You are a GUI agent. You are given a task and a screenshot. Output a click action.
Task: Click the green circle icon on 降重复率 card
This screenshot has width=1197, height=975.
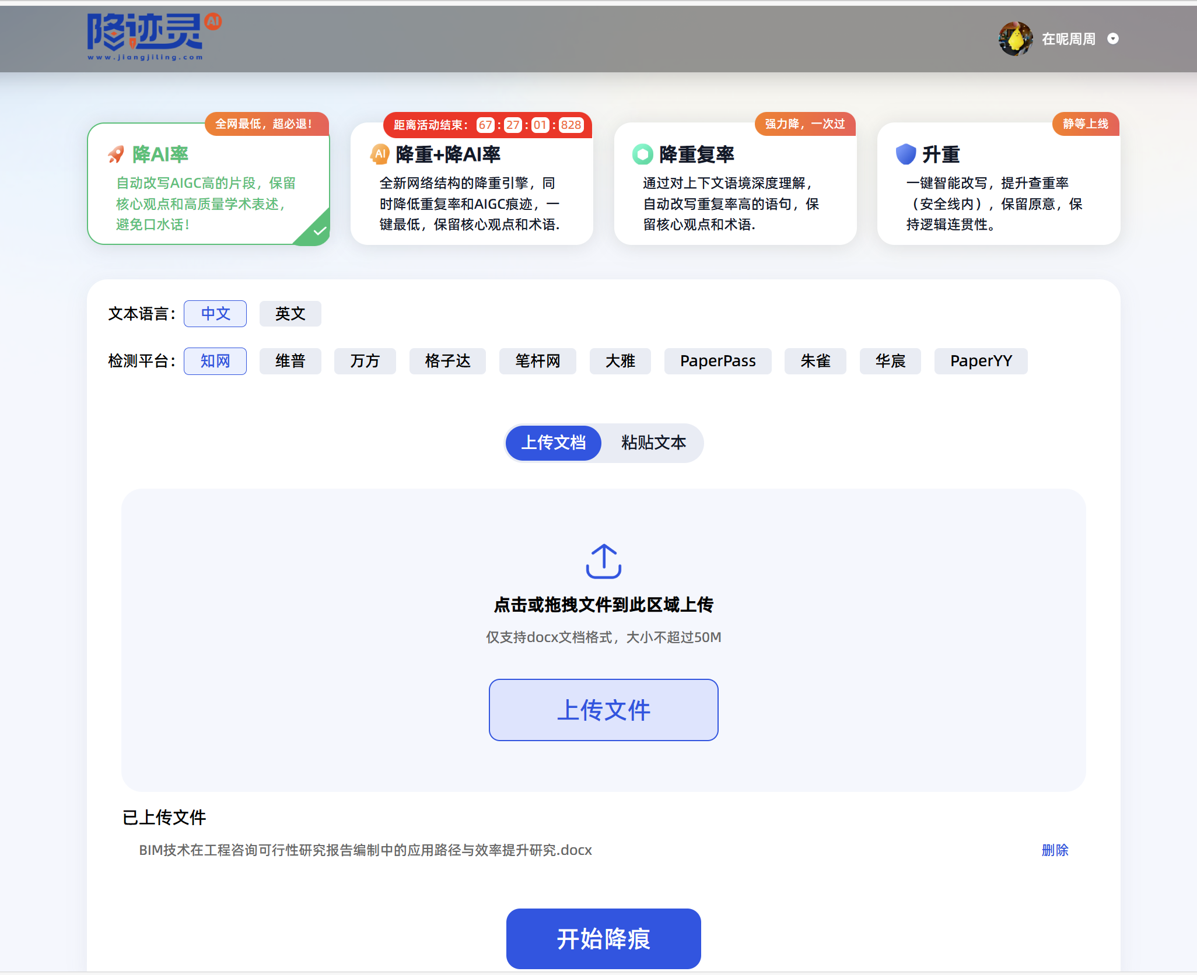pos(642,155)
